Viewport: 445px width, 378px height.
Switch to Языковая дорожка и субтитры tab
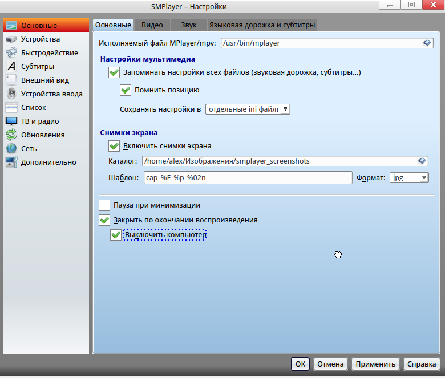[262, 25]
